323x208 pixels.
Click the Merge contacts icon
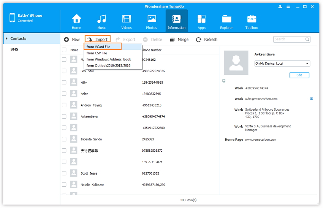click(x=172, y=40)
